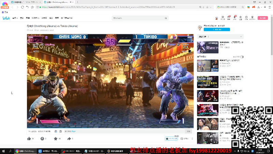The width and height of the screenshot is (273, 154).
Task: Close the ChrisWong video tab
Action: [73, 2]
